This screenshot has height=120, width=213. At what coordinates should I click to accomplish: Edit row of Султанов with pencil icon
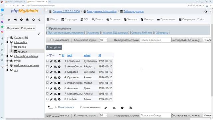pyautogui.click(x=51, y=78)
